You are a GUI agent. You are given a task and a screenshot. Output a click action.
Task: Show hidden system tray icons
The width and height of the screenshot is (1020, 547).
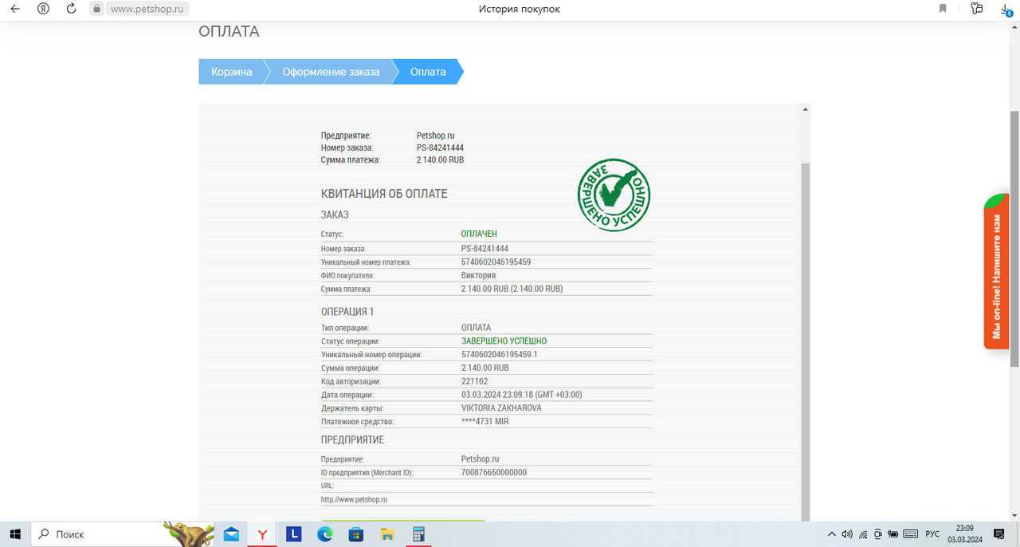pyautogui.click(x=832, y=533)
